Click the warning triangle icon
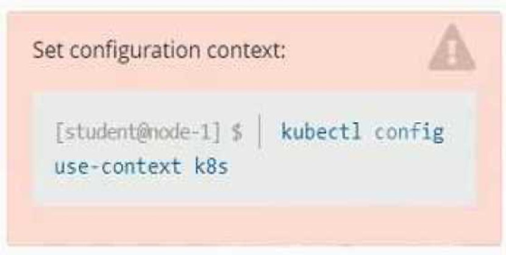 pyautogui.click(x=452, y=47)
